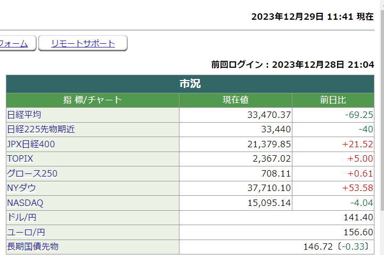Click the ユーロ/円 row label
Image resolution: width=384 pixels, height=255 pixels.
(x=26, y=232)
